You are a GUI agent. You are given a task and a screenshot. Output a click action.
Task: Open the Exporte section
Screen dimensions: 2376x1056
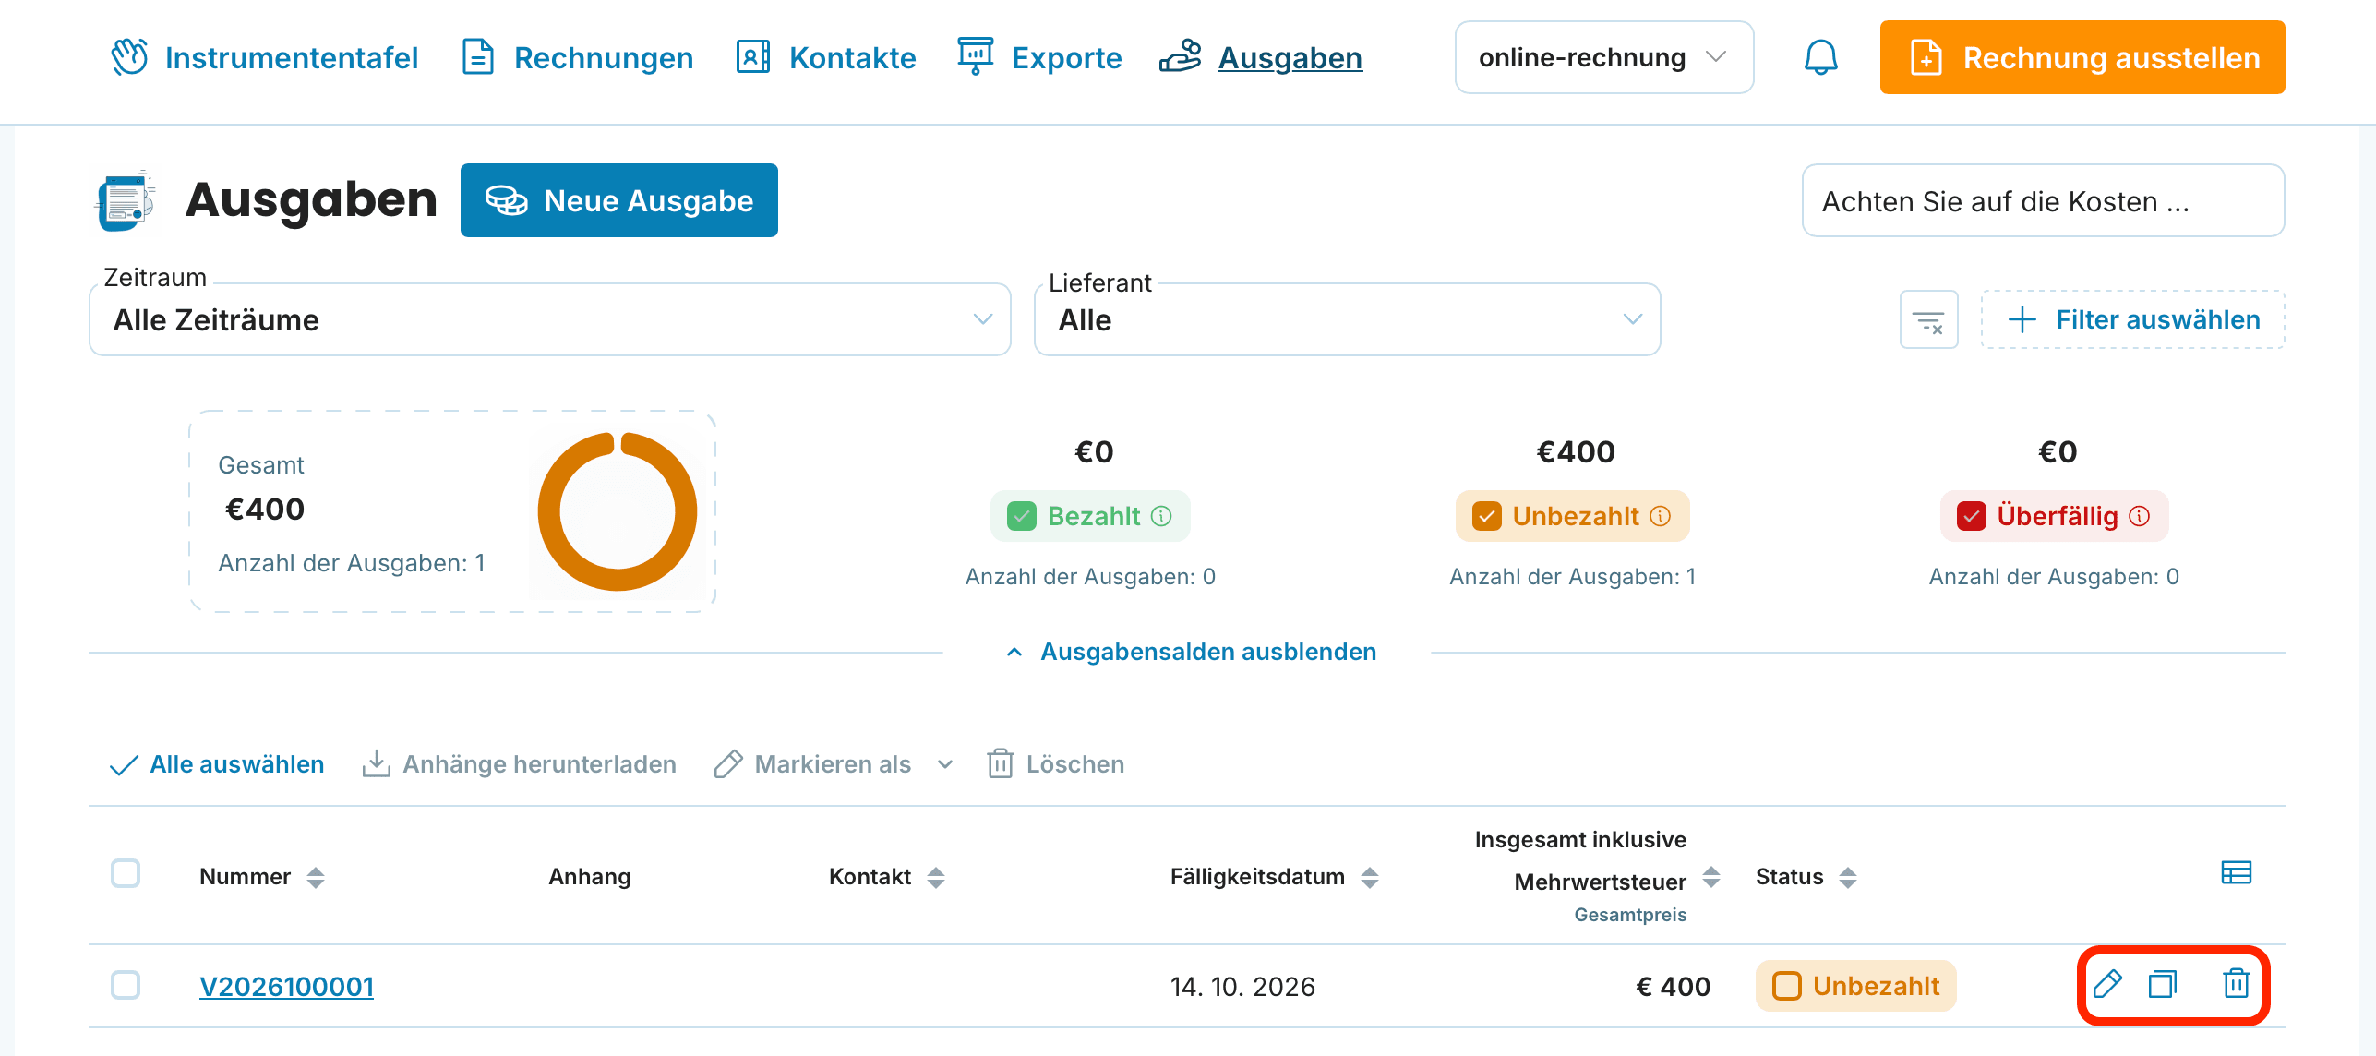(1039, 57)
